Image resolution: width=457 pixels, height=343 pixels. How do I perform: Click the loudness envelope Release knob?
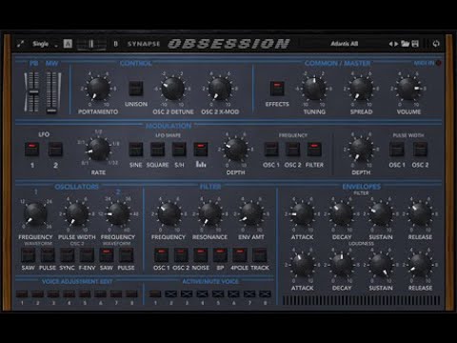420,265
